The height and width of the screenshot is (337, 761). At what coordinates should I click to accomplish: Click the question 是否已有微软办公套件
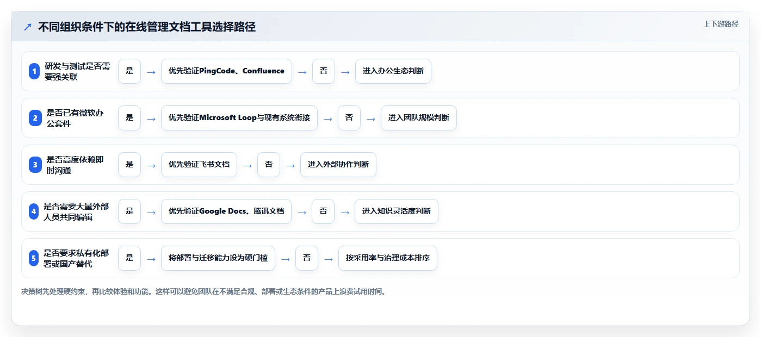point(75,118)
